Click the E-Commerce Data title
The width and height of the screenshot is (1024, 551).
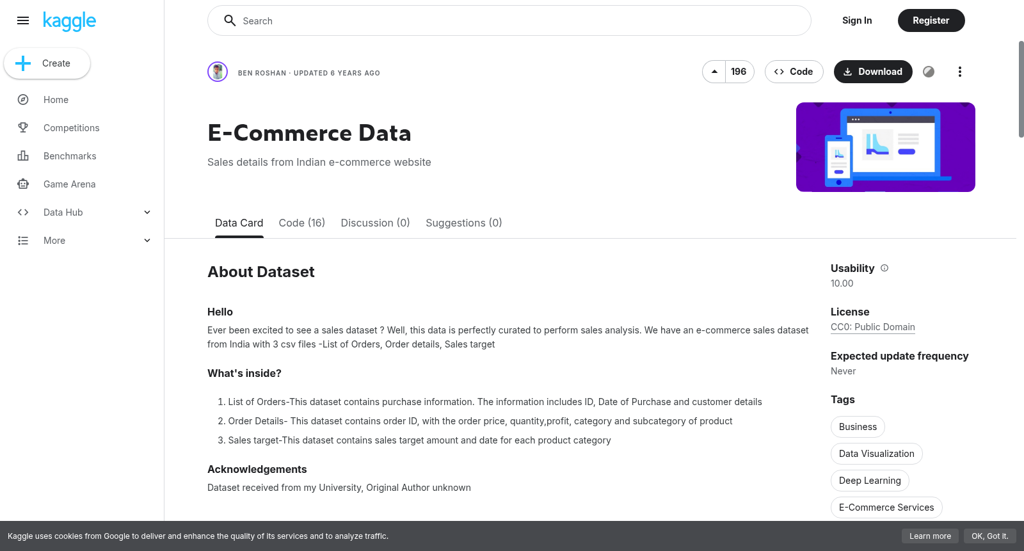click(x=309, y=133)
